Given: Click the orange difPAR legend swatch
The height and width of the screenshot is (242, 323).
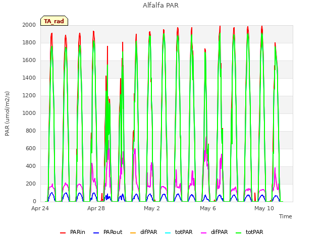Looking at the screenshot, I should point(133,232).
